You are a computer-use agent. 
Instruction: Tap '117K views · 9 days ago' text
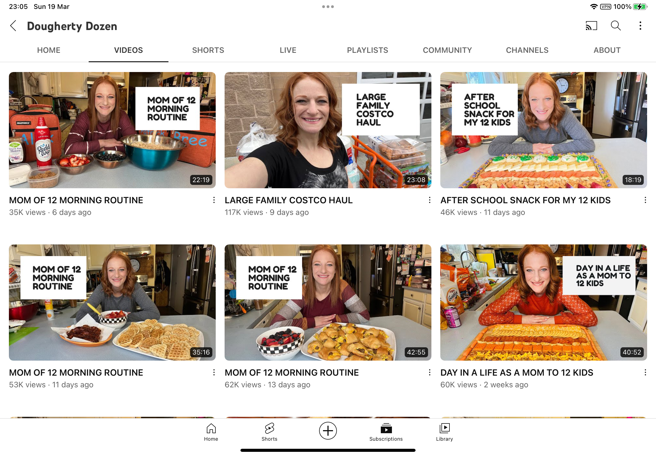(x=267, y=212)
